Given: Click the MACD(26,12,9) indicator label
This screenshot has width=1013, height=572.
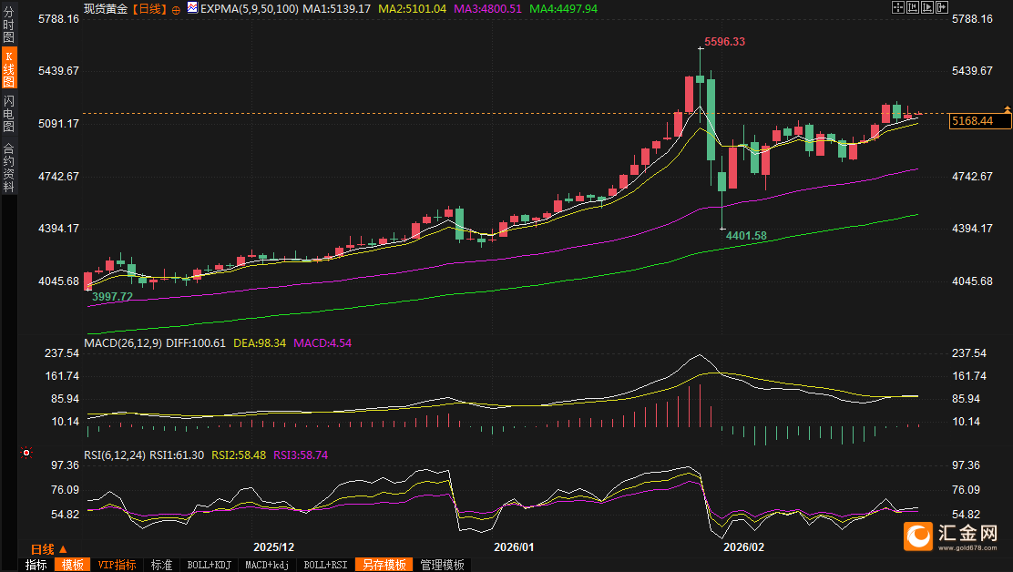Looking at the screenshot, I should coord(123,343).
